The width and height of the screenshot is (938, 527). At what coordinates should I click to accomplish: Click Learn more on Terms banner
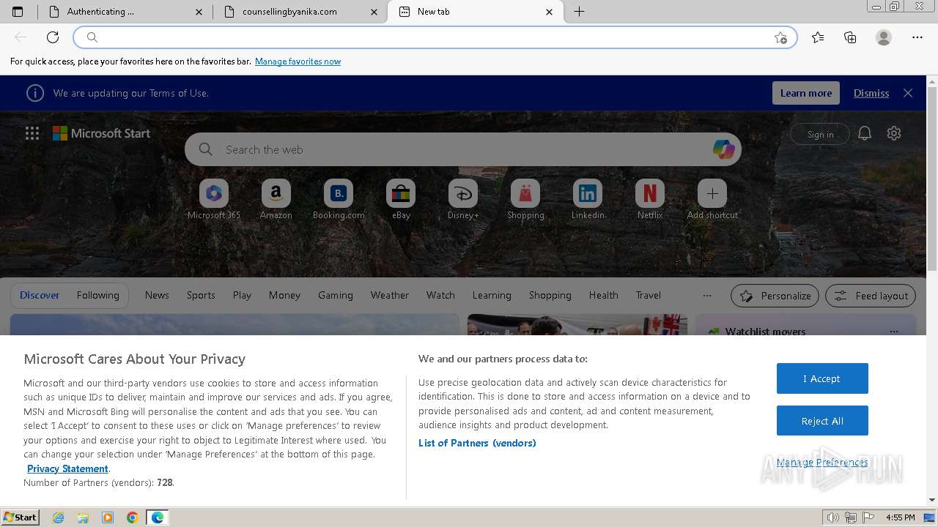click(x=806, y=93)
